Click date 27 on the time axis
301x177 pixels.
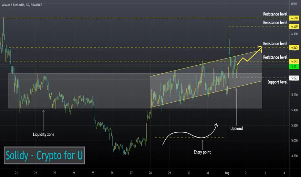pos(131,173)
